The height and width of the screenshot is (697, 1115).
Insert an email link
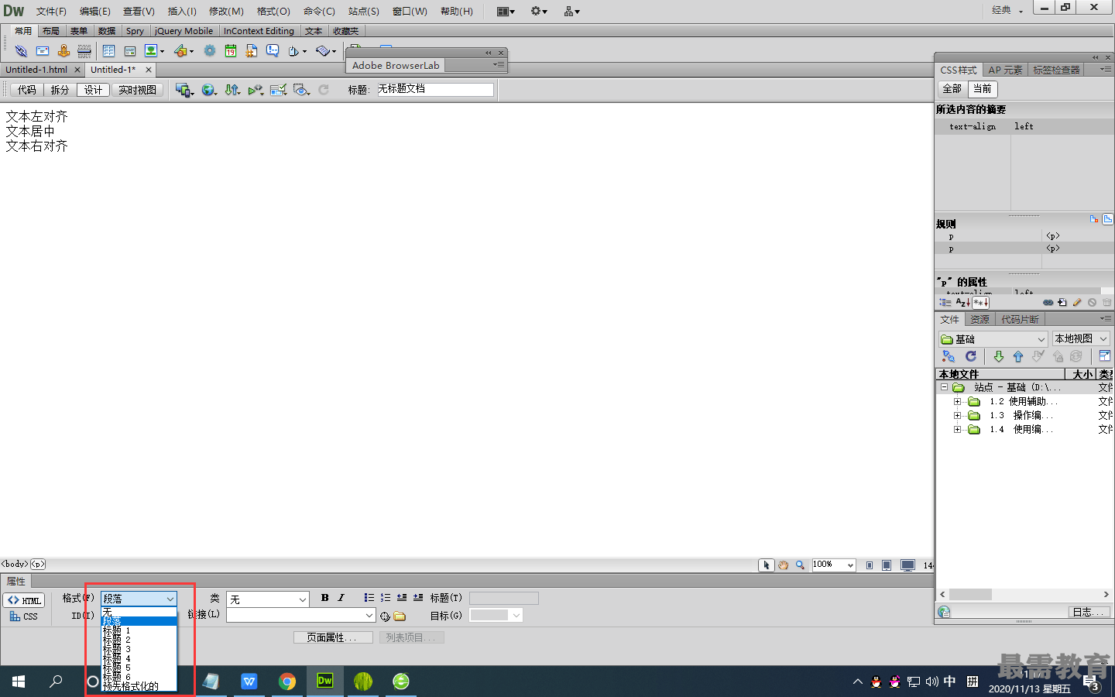click(x=43, y=51)
